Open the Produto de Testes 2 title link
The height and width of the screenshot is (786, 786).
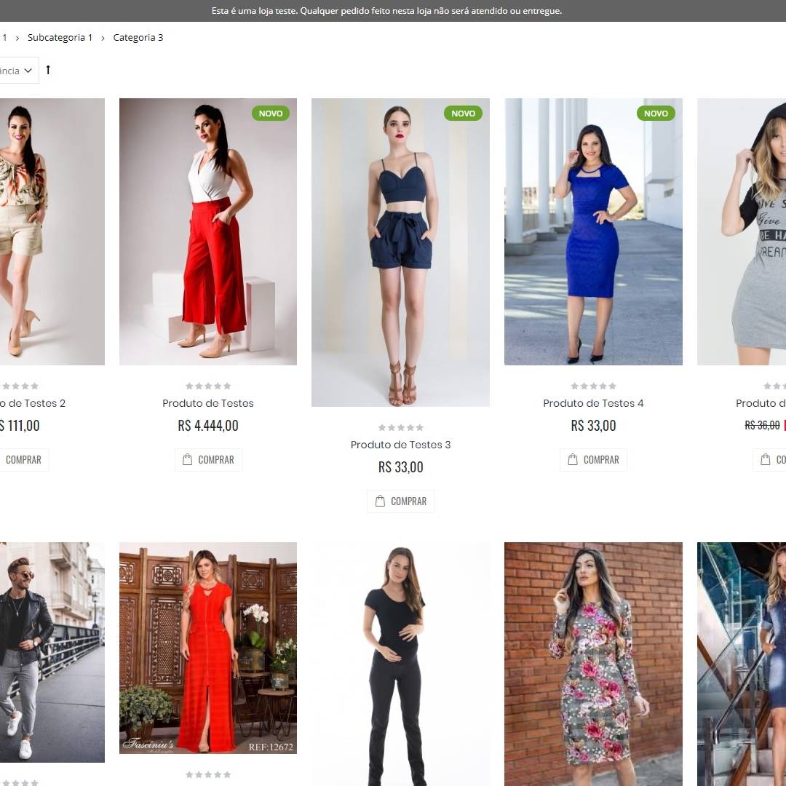coord(33,403)
